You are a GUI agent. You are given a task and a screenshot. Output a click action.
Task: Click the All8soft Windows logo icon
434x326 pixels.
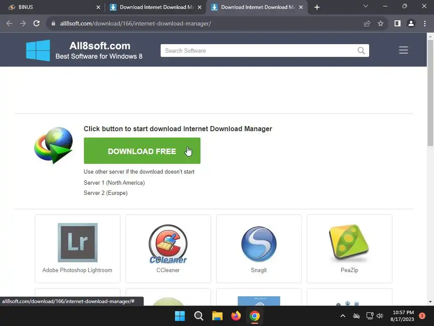point(38,50)
